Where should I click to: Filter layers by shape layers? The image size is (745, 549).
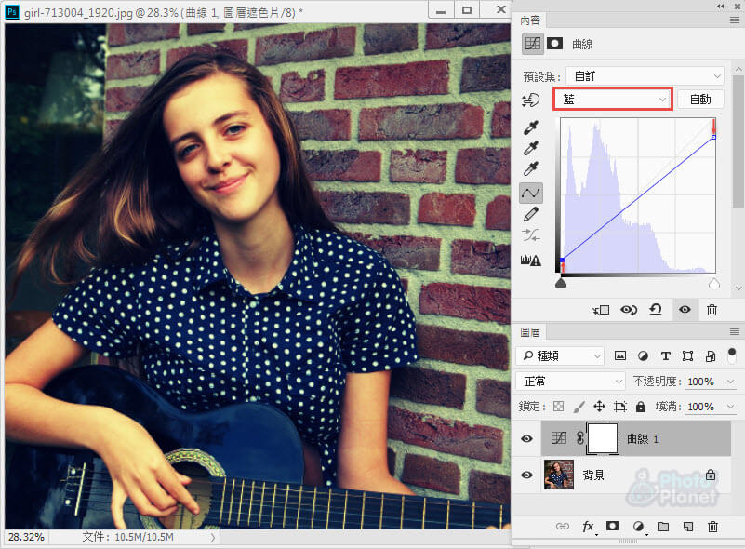point(687,356)
